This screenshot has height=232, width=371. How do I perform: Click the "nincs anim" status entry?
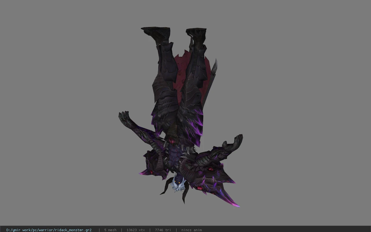[192, 230]
